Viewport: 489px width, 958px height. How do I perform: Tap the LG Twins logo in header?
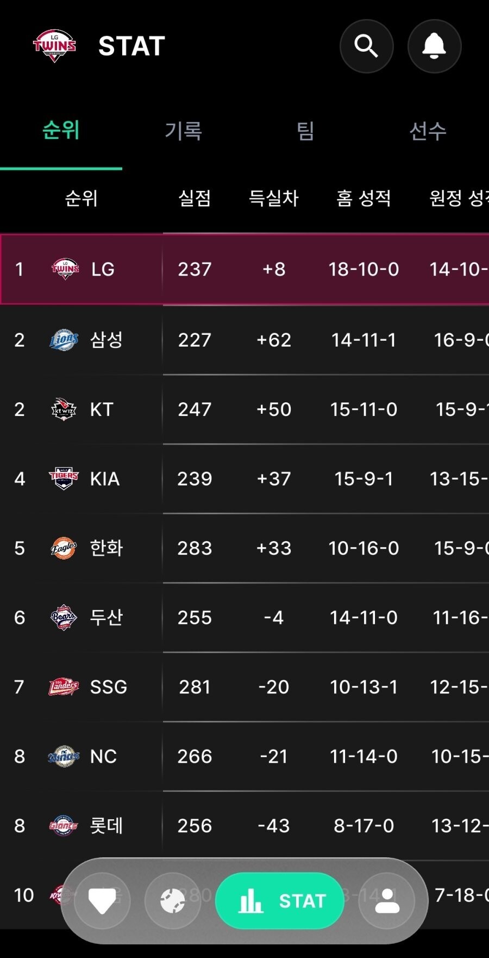click(54, 46)
